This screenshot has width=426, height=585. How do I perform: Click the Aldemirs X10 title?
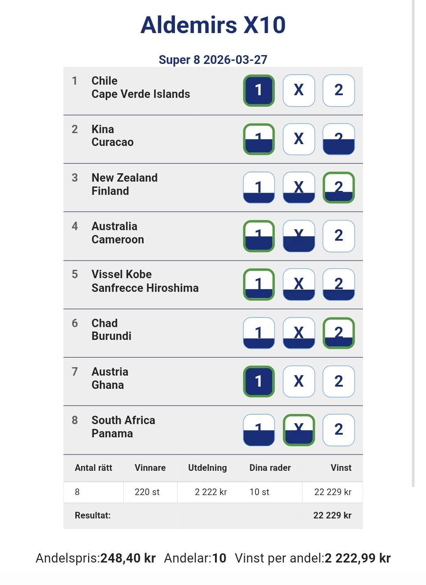click(x=213, y=25)
